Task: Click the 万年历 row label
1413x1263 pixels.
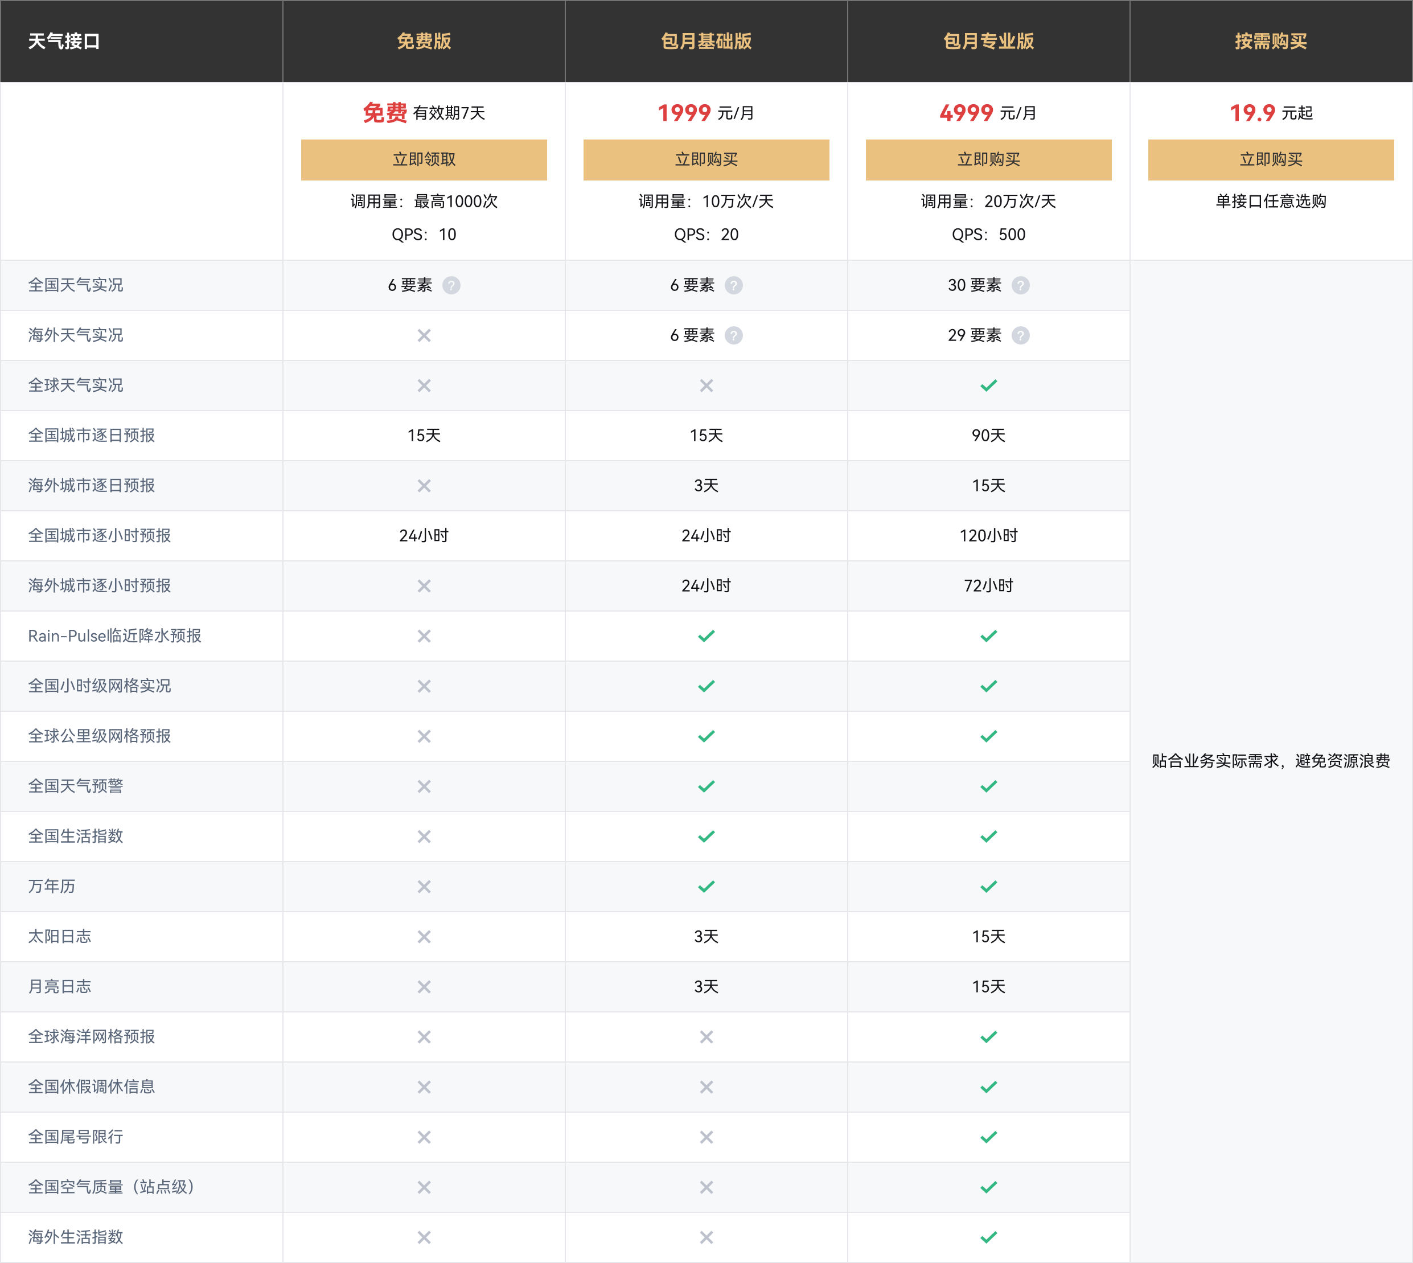Action: (x=52, y=886)
